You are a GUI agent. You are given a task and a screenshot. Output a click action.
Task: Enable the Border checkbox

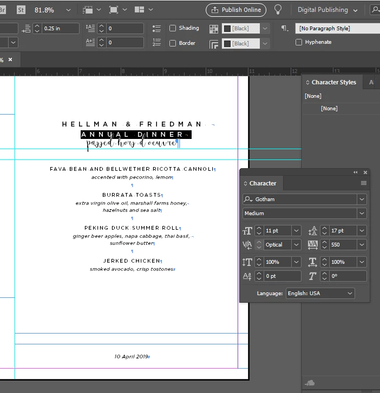173,43
